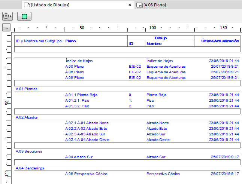Click the ellipsis button beside the ruler
This screenshot has height=184, width=242.
[x=6, y=28]
